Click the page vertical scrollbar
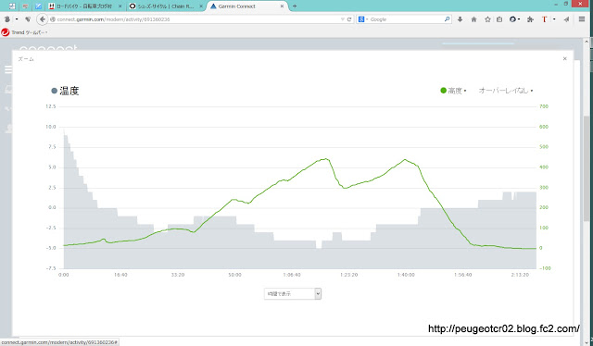593x346 pixels. pyautogui.click(x=587, y=169)
